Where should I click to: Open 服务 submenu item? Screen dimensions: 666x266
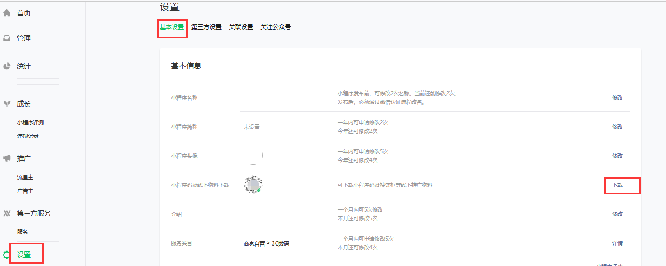[22, 232]
